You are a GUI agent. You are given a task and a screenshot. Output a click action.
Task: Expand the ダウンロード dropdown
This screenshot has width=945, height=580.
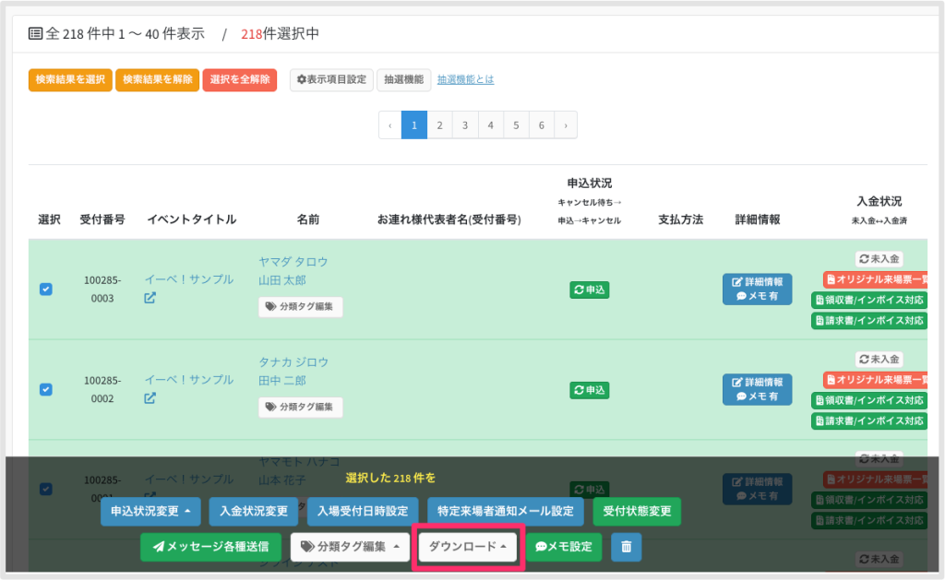click(x=468, y=547)
